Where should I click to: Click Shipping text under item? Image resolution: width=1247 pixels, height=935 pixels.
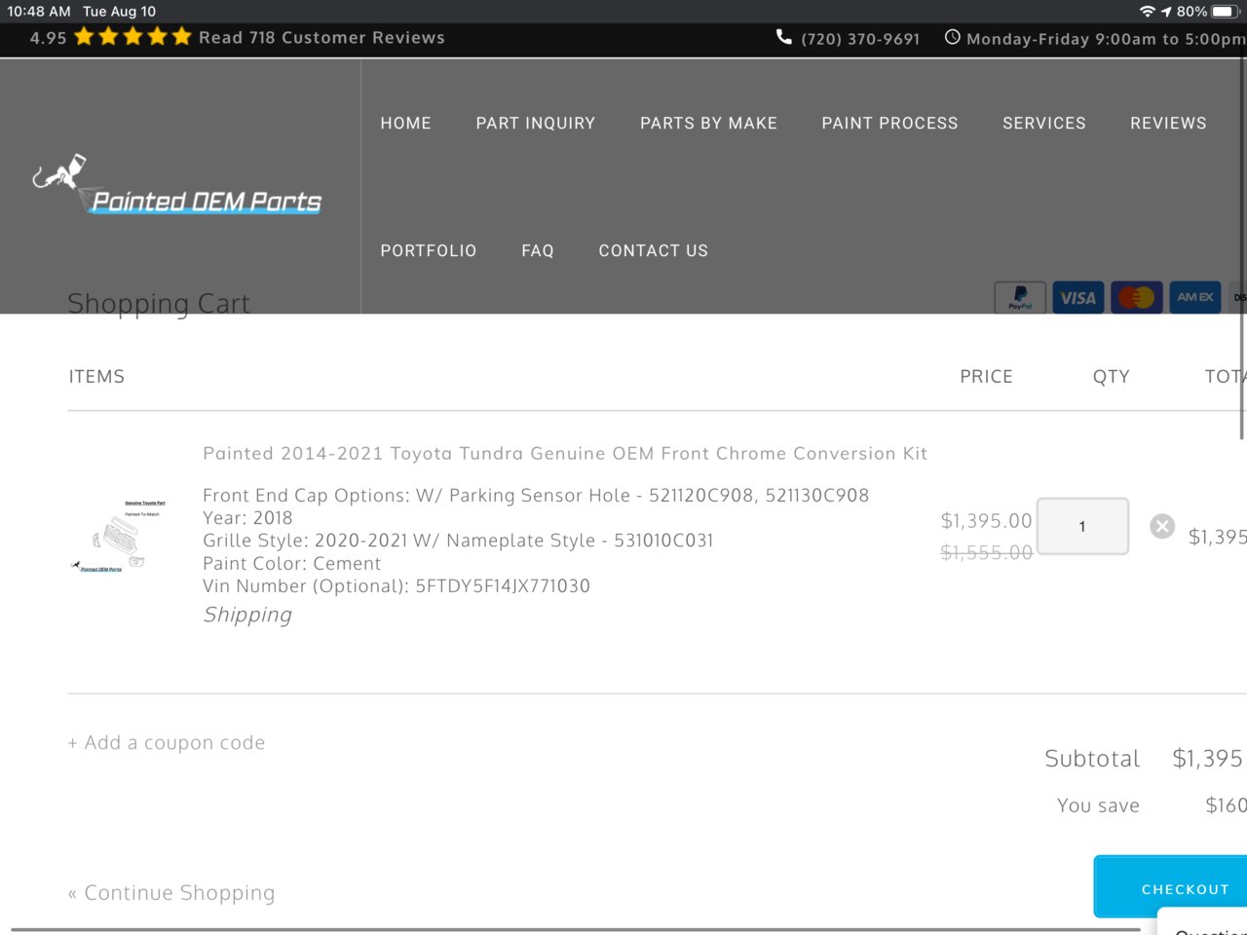(247, 615)
